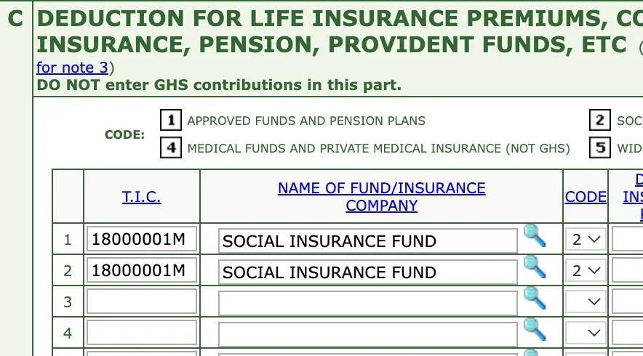Click the code 2 box icon

click(x=599, y=121)
